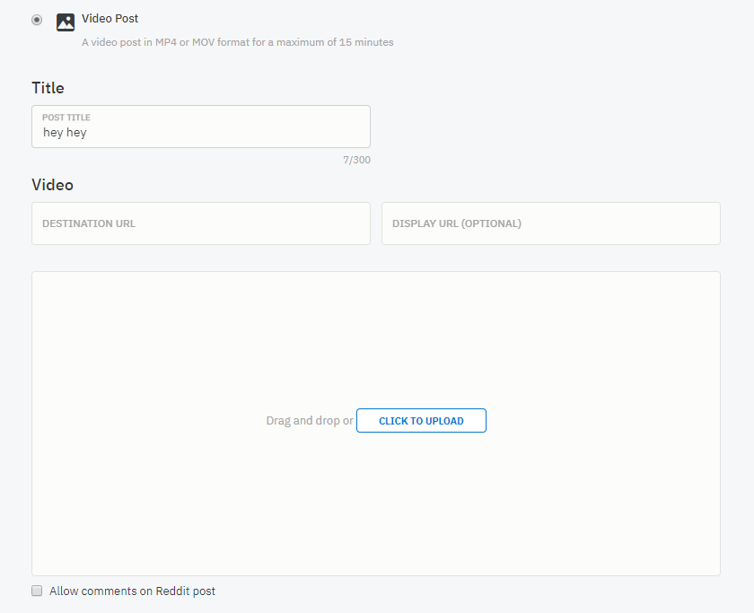Click the "Allow comments on Reddit post" label
754x613 pixels.
click(132, 591)
